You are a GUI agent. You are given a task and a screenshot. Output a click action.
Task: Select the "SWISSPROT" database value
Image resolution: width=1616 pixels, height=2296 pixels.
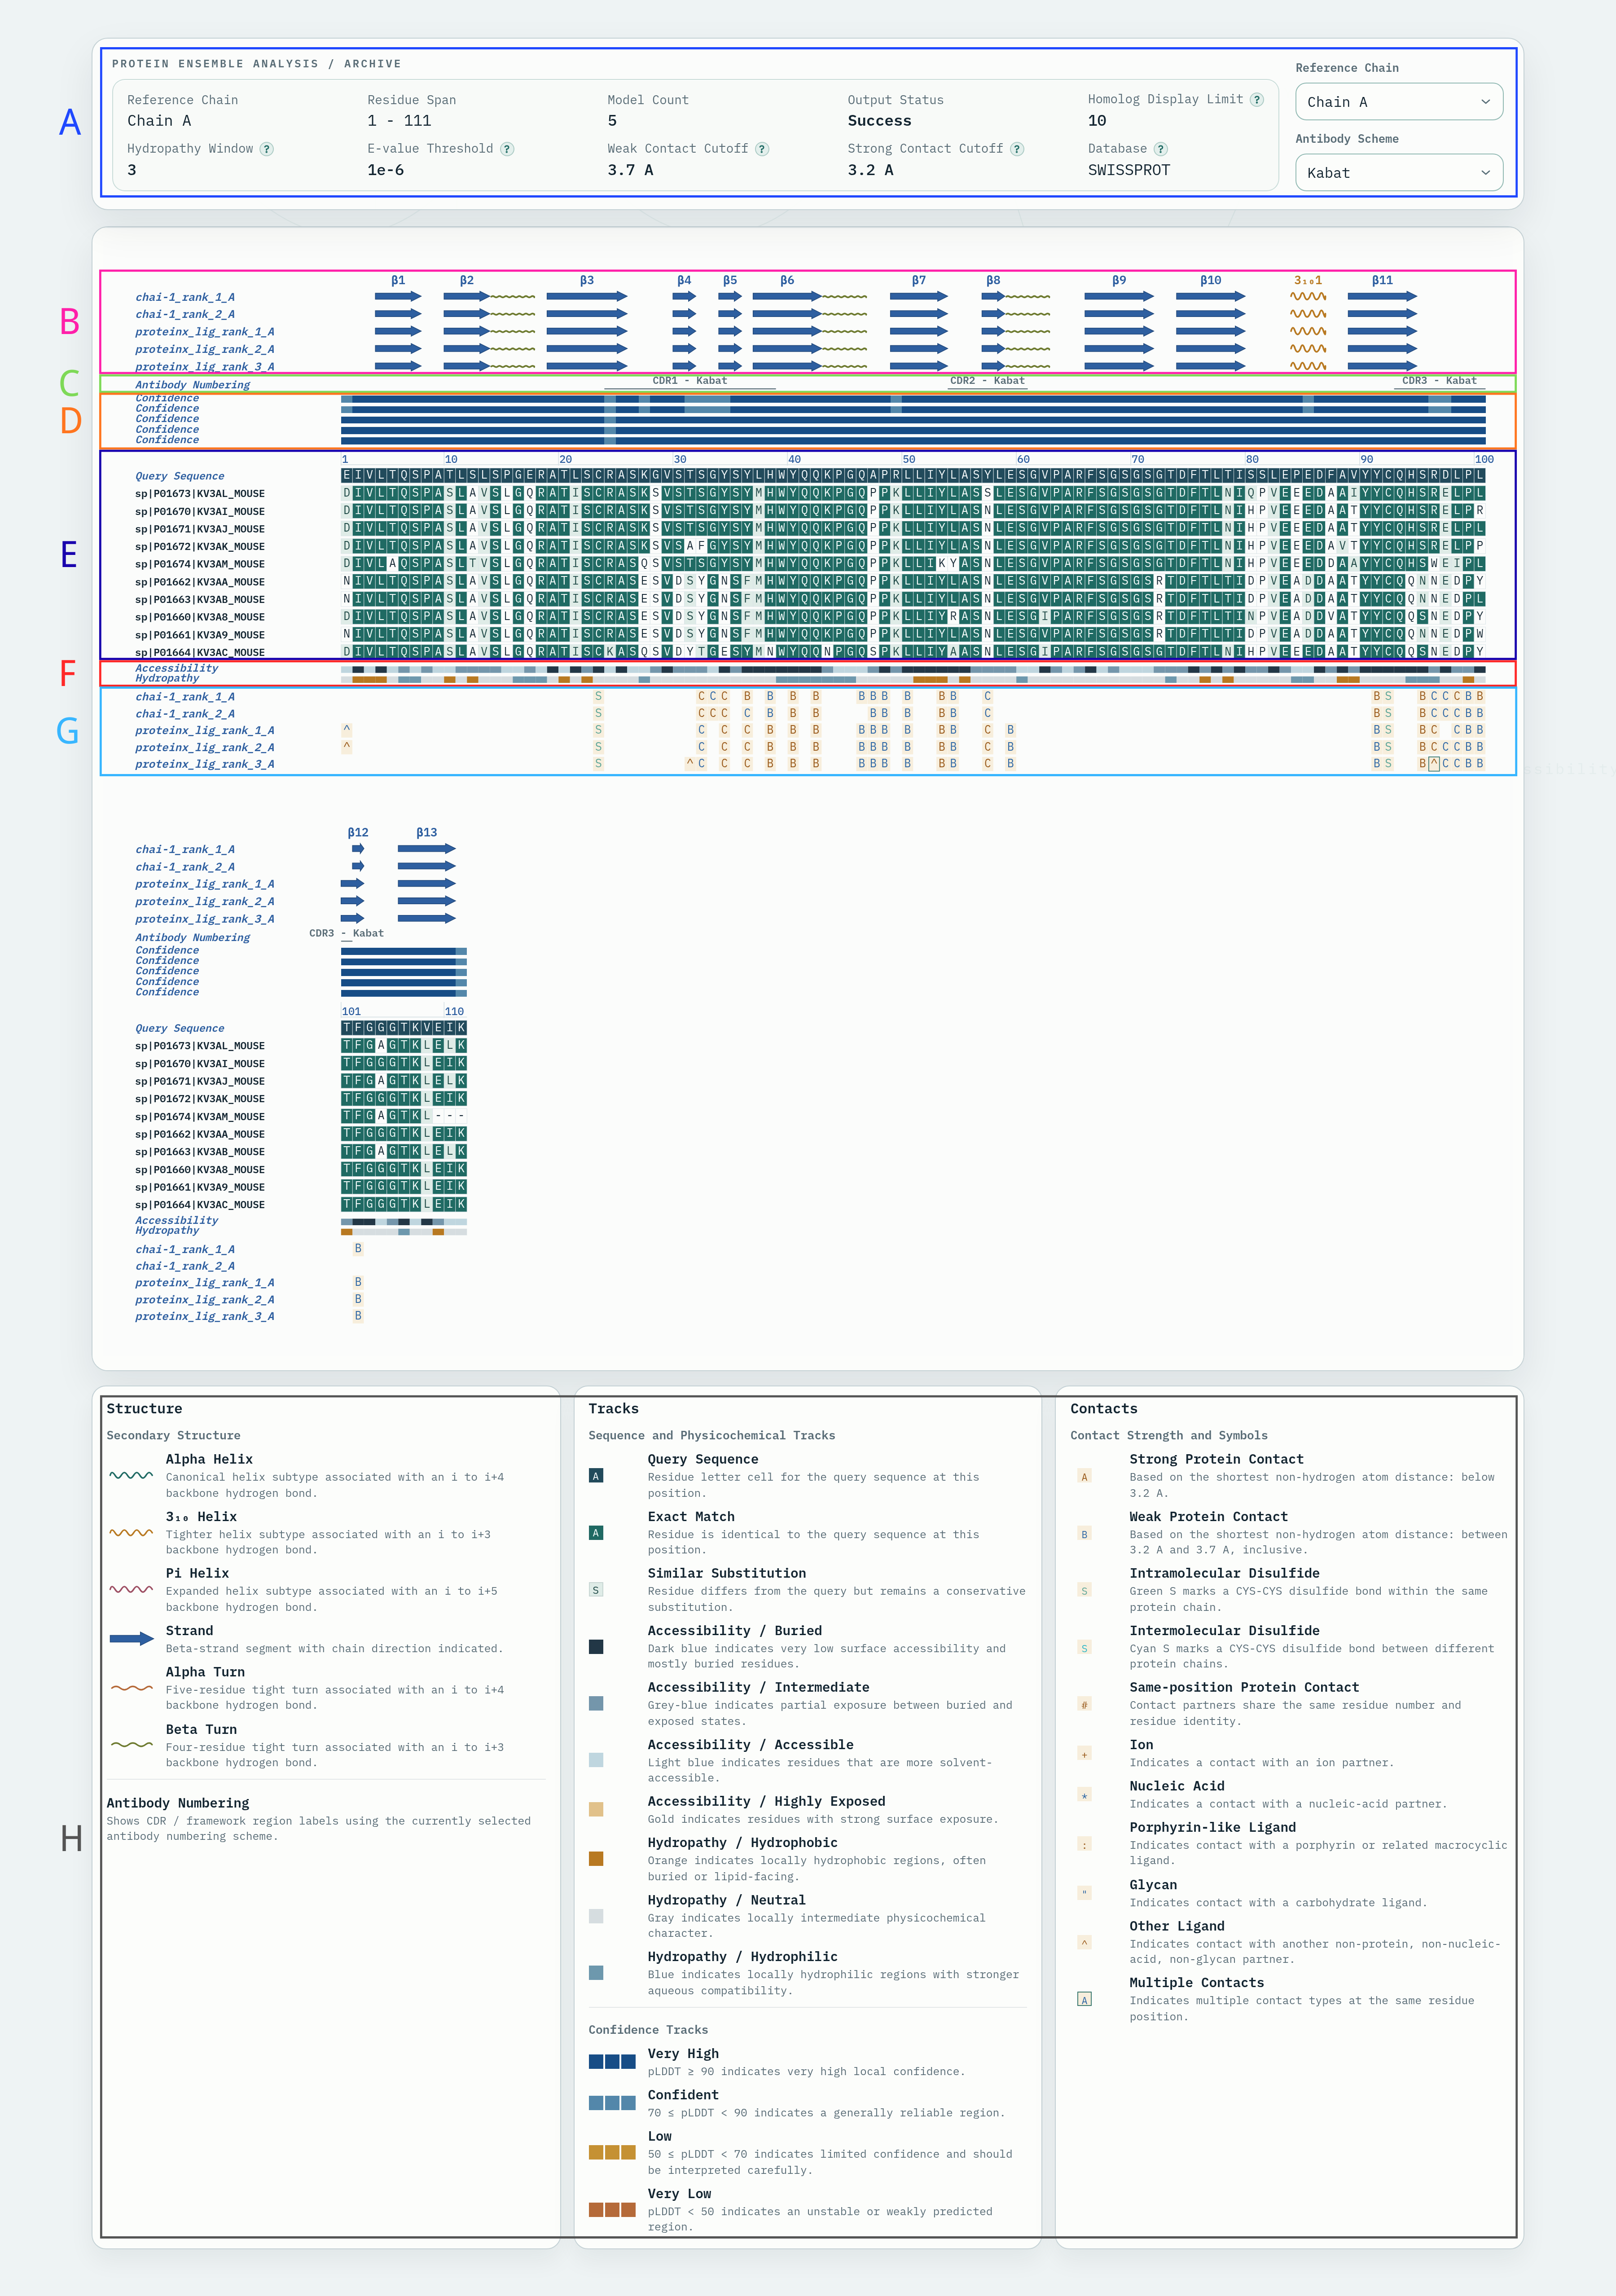(1129, 170)
